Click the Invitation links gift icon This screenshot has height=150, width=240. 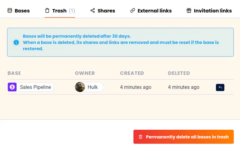point(189,11)
